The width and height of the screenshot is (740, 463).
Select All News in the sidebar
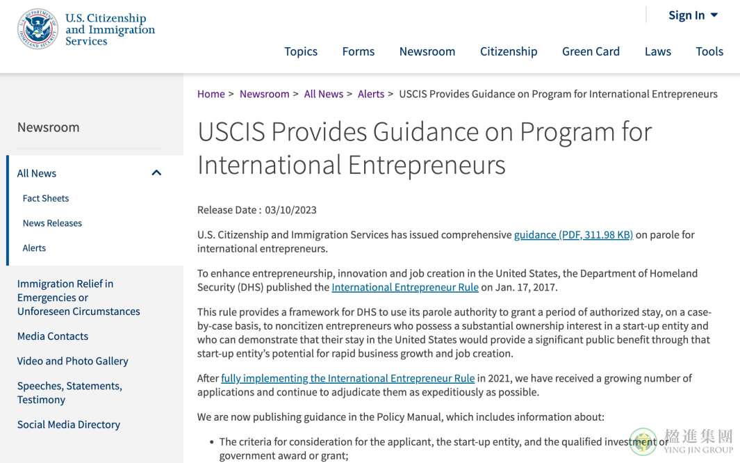pyautogui.click(x=37, y=173)
